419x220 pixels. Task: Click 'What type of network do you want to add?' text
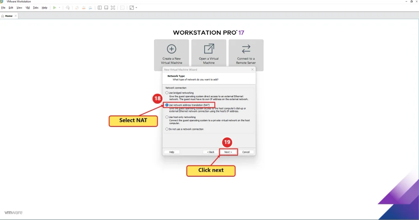pos(195,80)
